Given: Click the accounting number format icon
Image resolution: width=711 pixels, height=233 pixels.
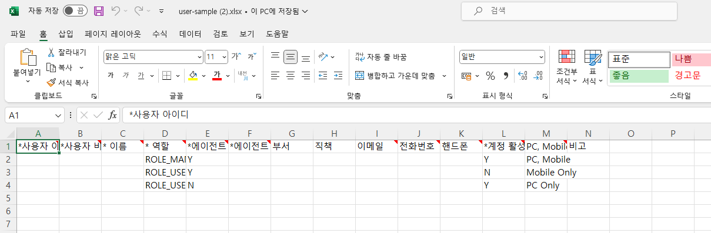Looking at the screenshot, I should coord(466,76).
